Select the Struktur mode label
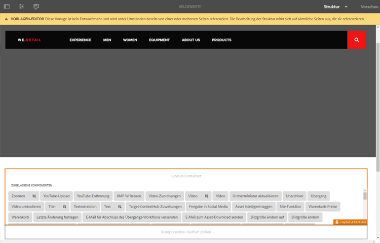The image size is (380, 243). click(x=331, y=7)
